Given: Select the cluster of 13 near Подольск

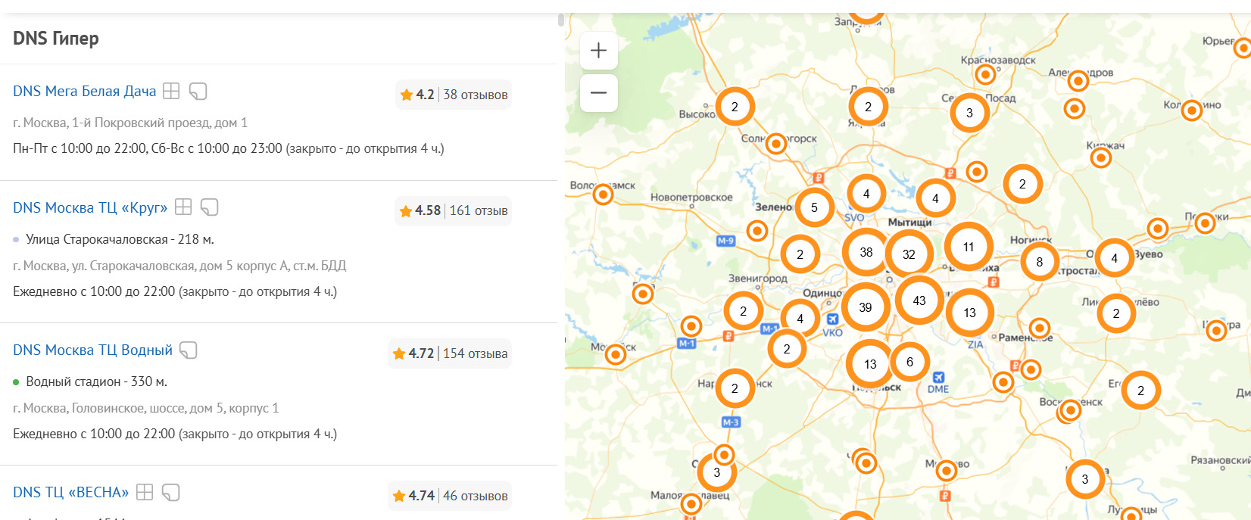Looking at the screenshot, I should click(870, 364).
